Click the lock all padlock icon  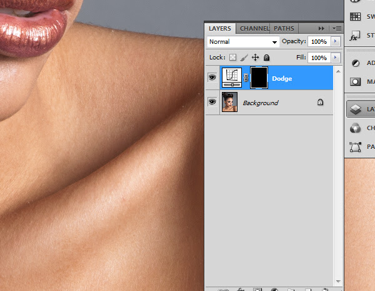click(266, 58)
